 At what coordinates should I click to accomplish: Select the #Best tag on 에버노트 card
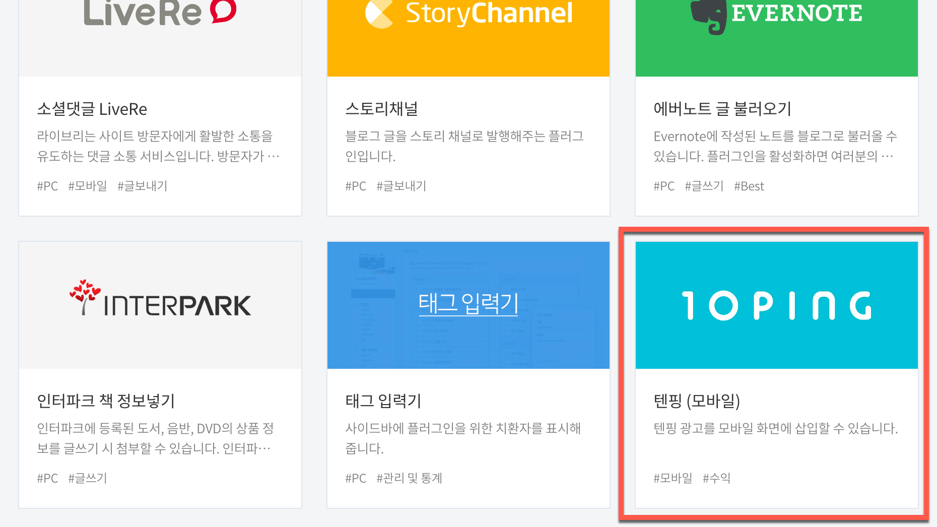749,186
